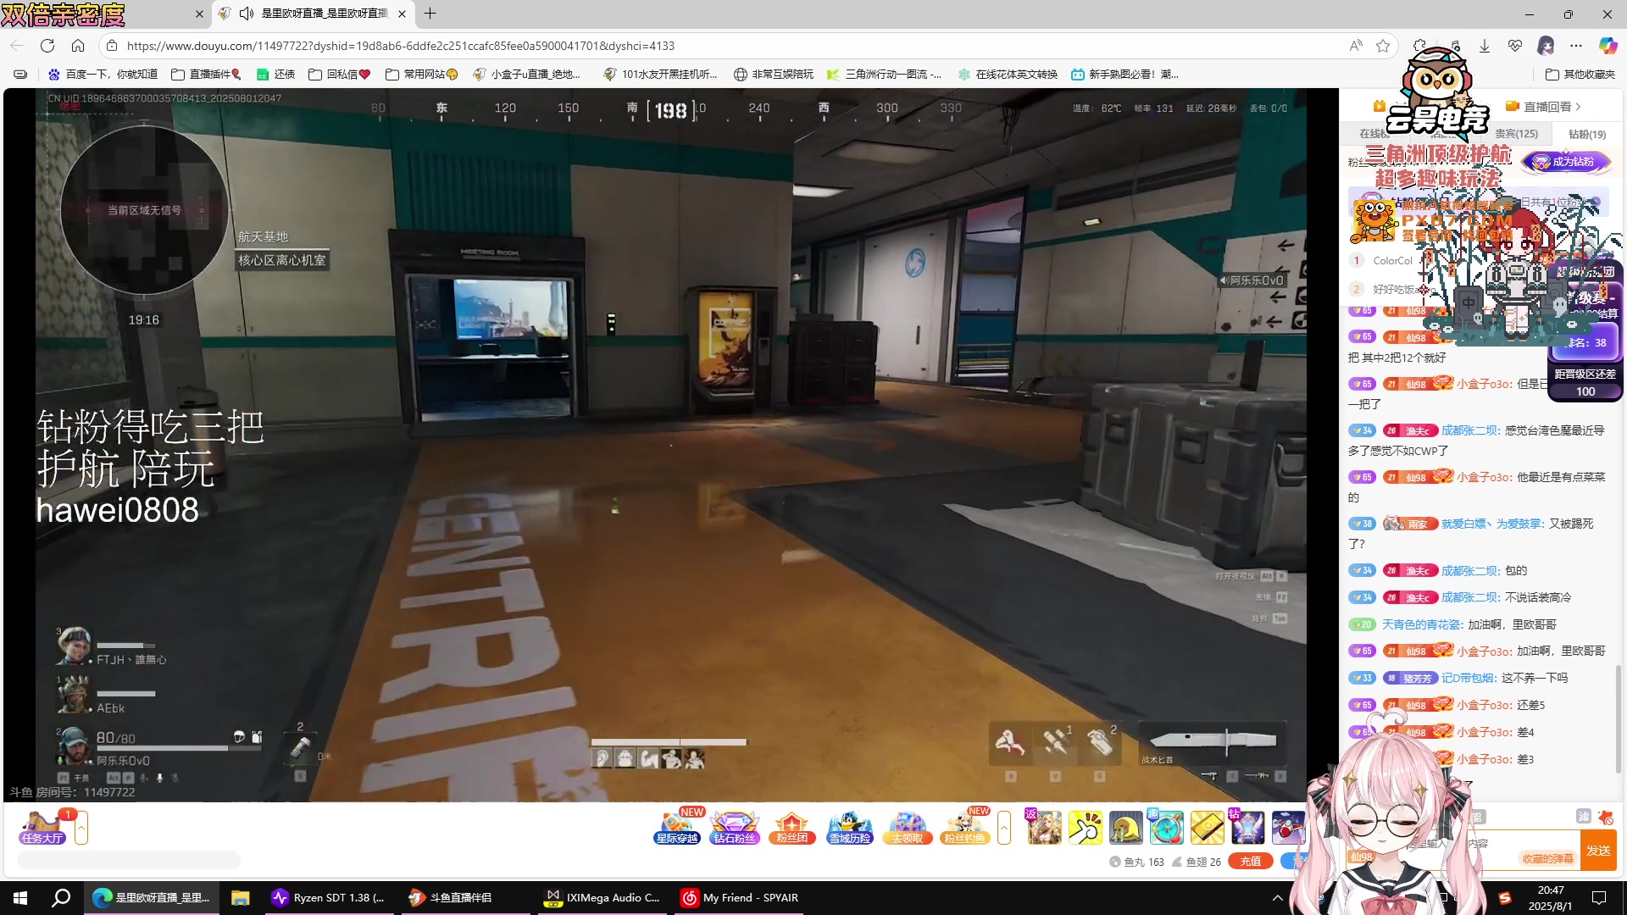Expand the activity list arrow

click(1004, 828)
